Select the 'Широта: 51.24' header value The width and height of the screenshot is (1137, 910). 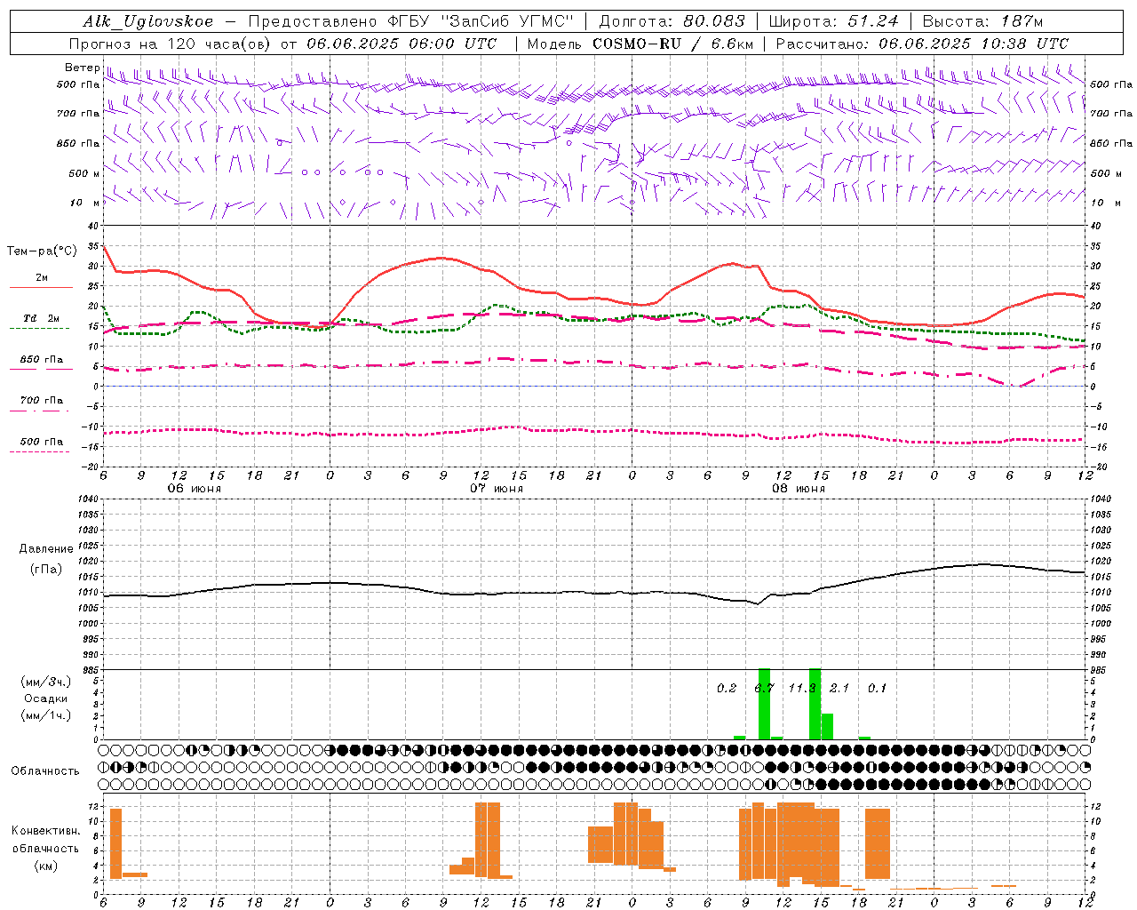point(833,21)
